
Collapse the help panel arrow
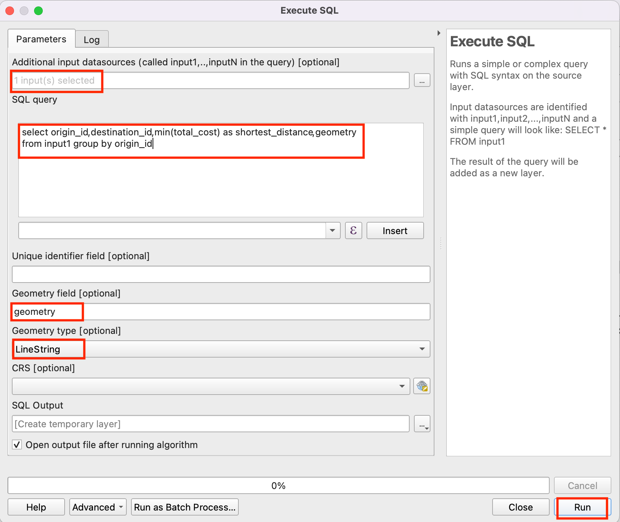click(439, 33)
